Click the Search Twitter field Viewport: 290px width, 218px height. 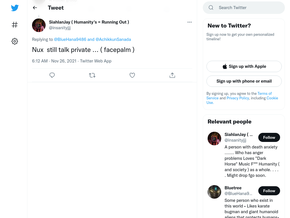(244, 8)
